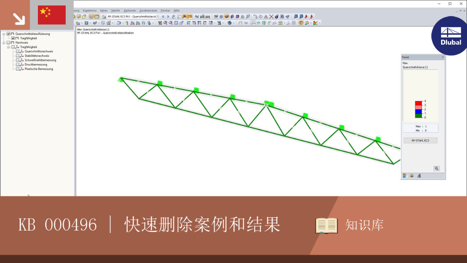Open the Ergebnisse menu
The image size is (467, 263).
click(90, 11)
